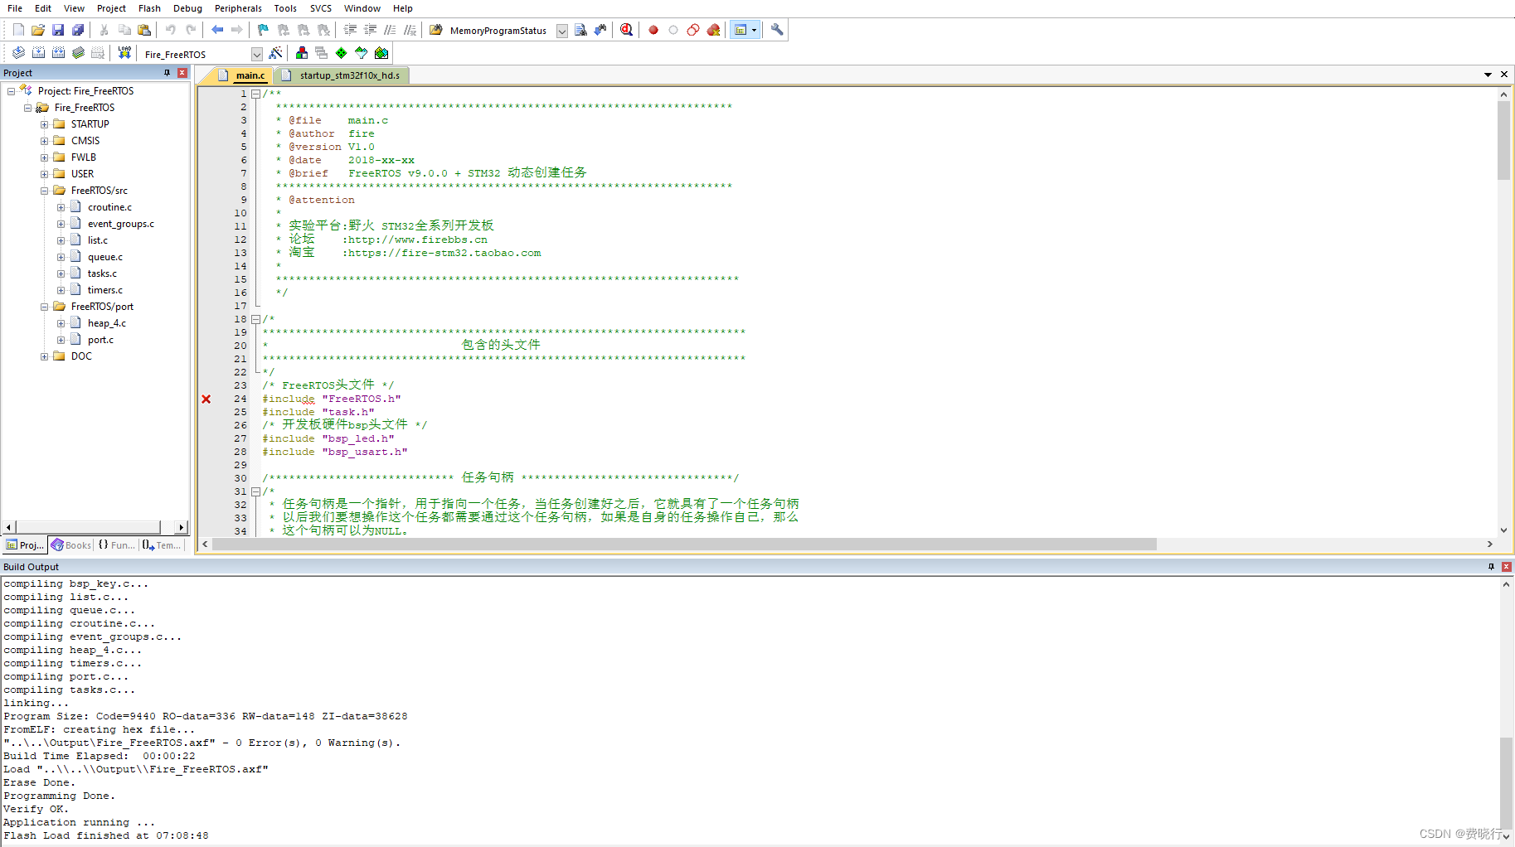Select the main.c editor tab
Image resolution: width=1515 pixels, height=847 pixels.
[x=242, y=75]
